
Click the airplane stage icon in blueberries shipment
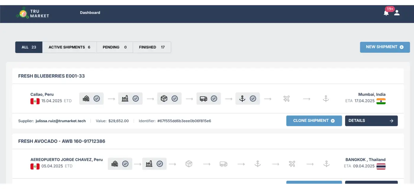tap(286, 99)
